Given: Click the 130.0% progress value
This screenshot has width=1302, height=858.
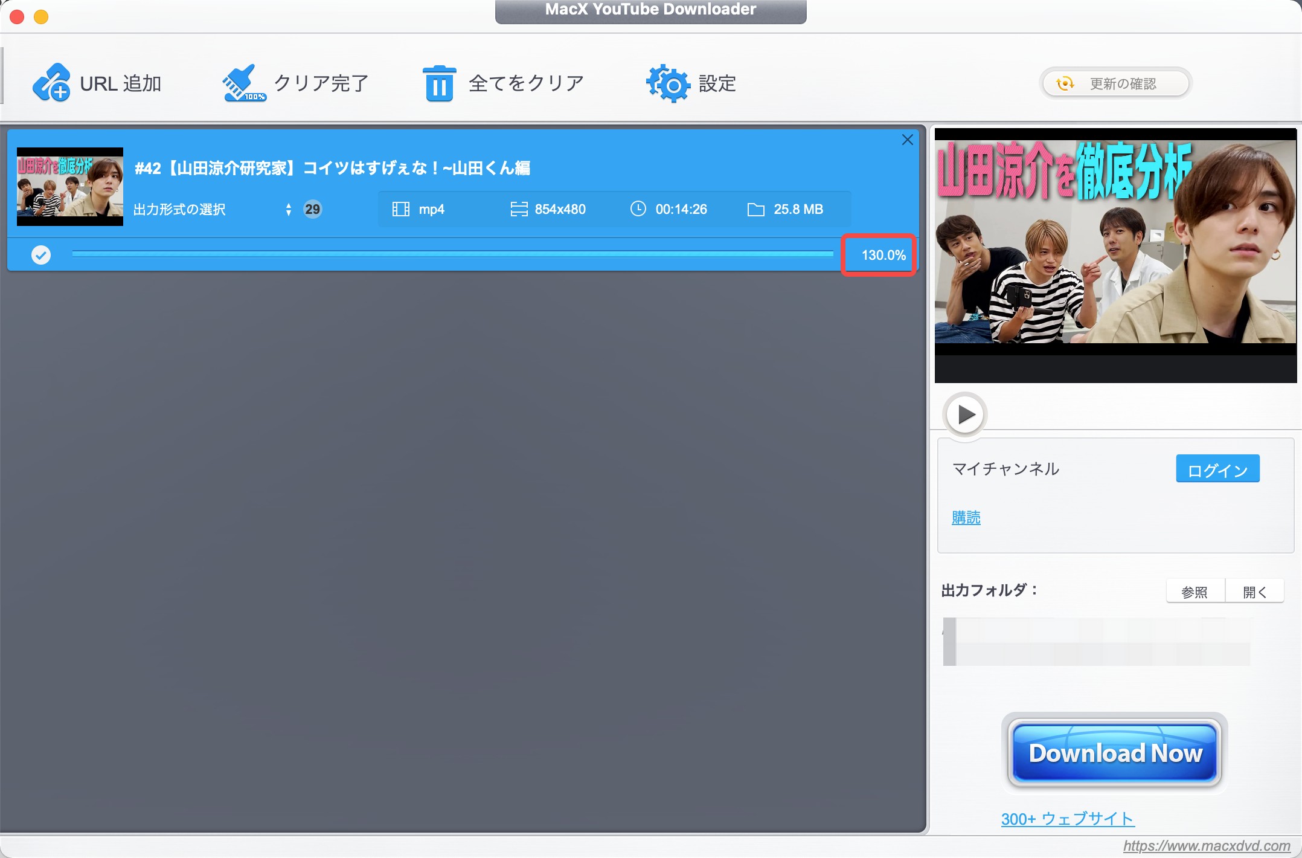Looking at the screenshot, I should pos(883,255).
